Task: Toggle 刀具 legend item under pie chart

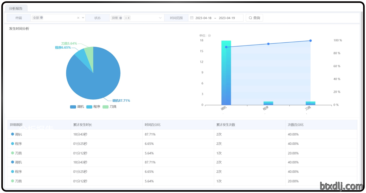Action: [x=109, y=107]
